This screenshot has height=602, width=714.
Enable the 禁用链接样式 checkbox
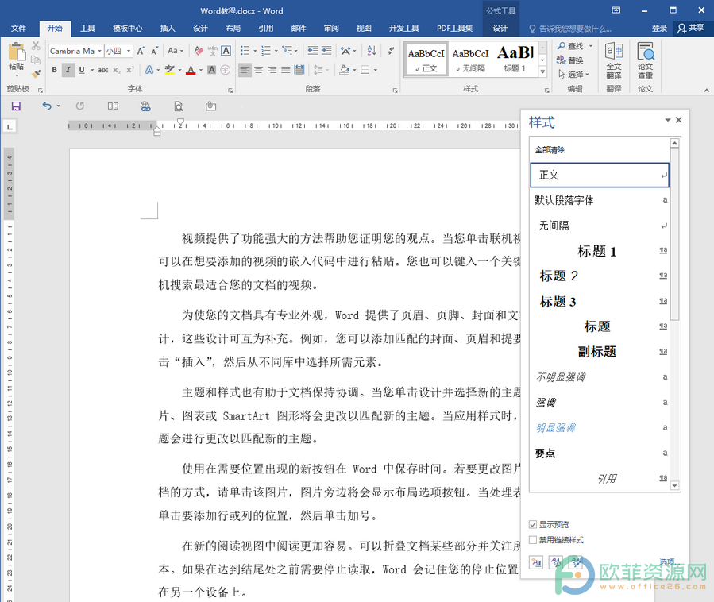[533, 540]
